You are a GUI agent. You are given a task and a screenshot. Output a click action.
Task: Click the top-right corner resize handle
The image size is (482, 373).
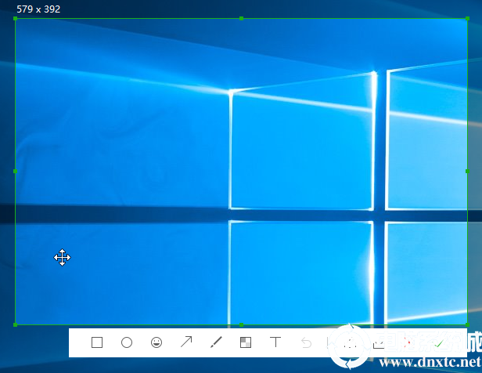coord(467,18)
